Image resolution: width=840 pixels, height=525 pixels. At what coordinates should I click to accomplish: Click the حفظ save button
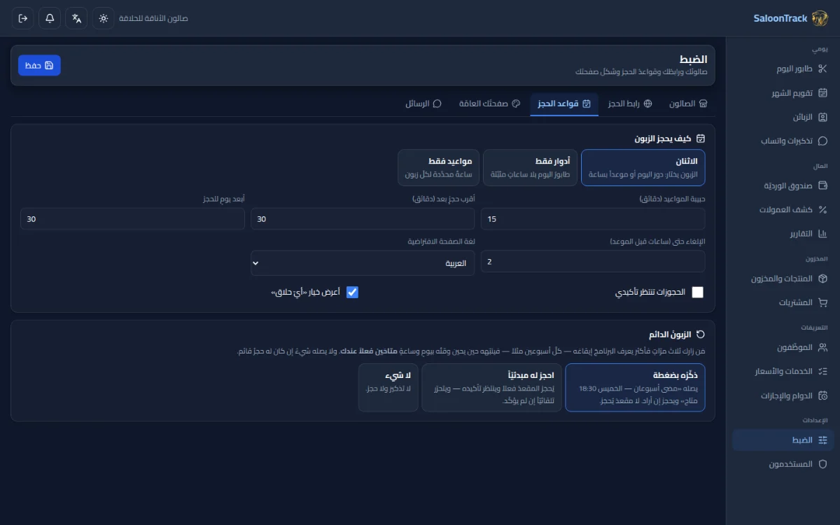(39, 65)
